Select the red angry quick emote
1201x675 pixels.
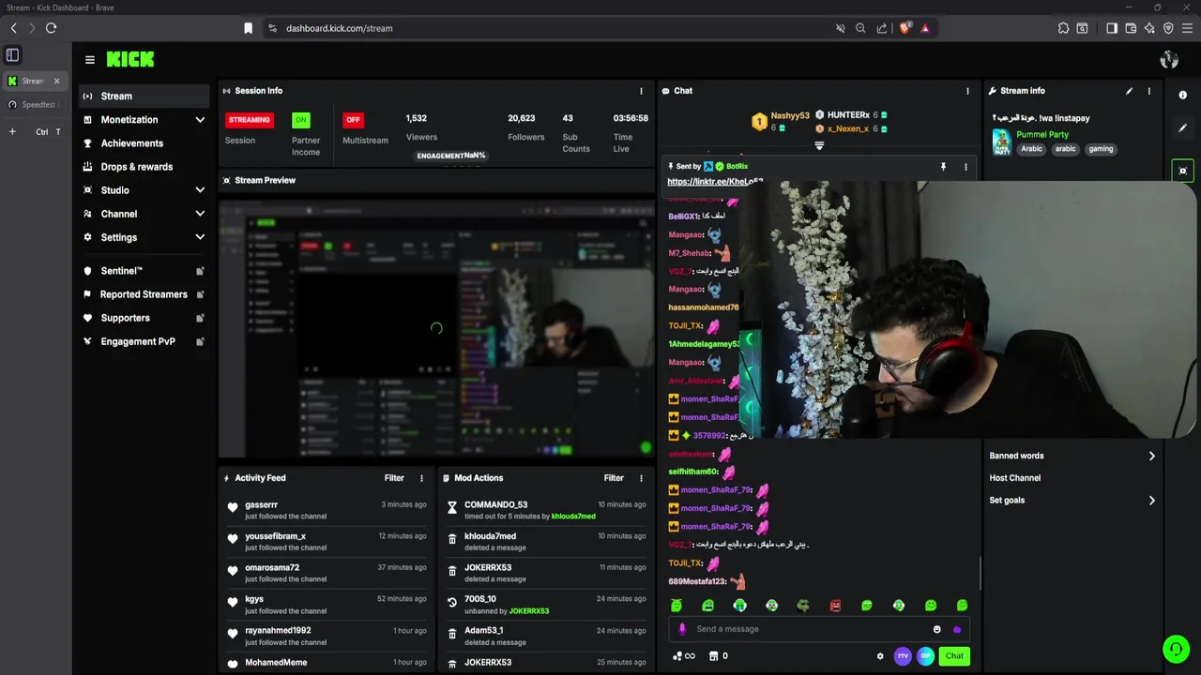coord(835,606)
